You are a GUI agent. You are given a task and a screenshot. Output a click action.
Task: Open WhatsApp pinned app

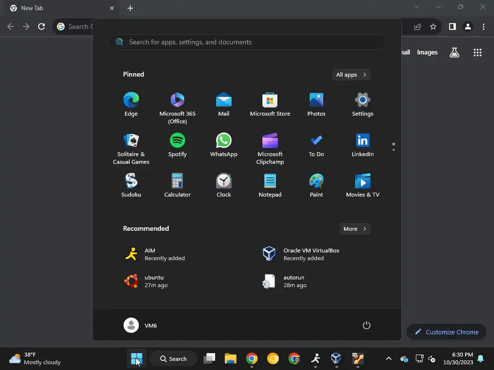pos(224,145)
